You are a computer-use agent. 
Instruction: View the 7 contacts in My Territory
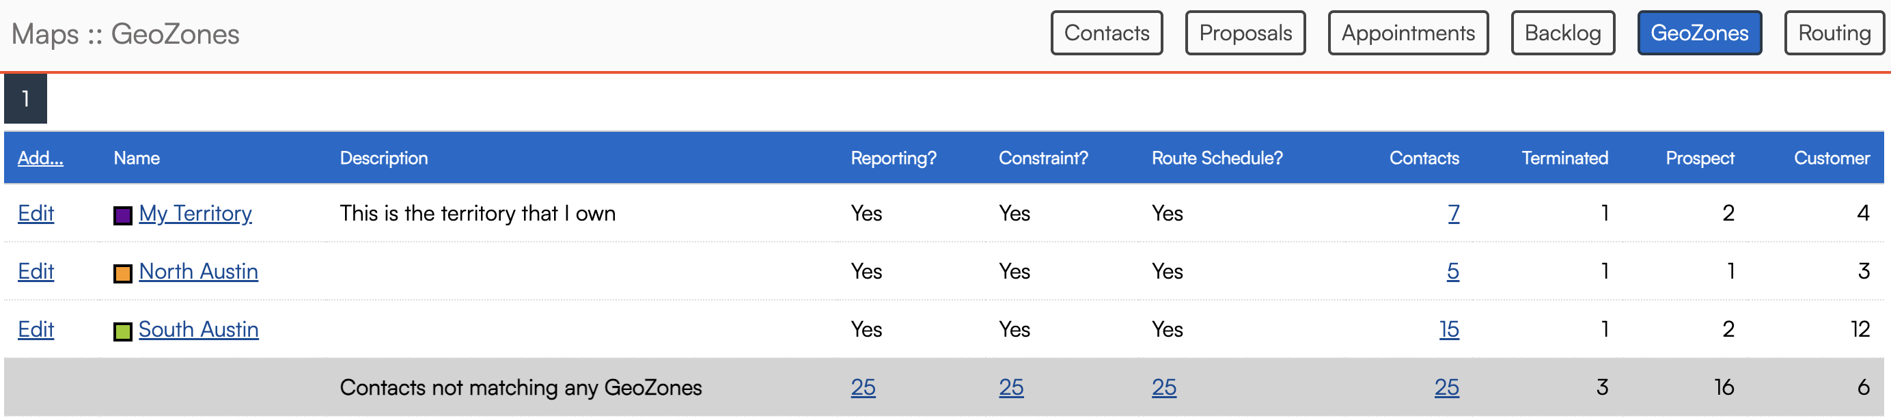[1453, 212]
